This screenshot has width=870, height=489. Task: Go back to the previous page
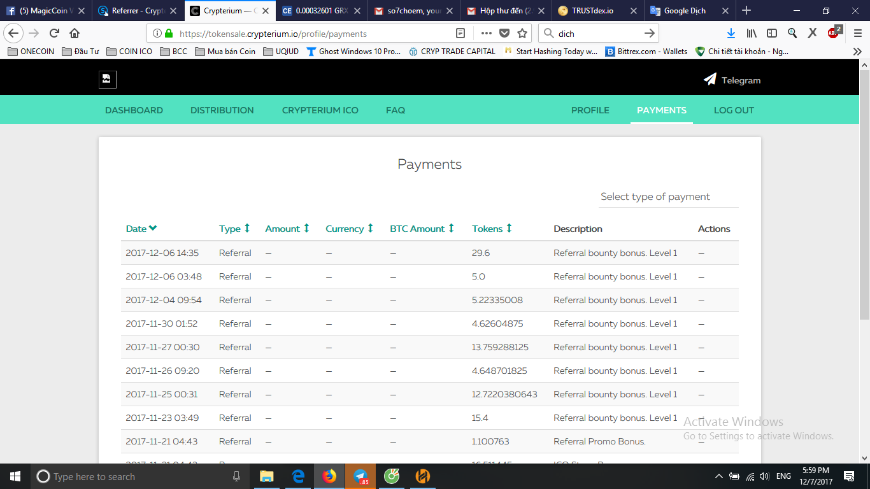click(14, 33)
